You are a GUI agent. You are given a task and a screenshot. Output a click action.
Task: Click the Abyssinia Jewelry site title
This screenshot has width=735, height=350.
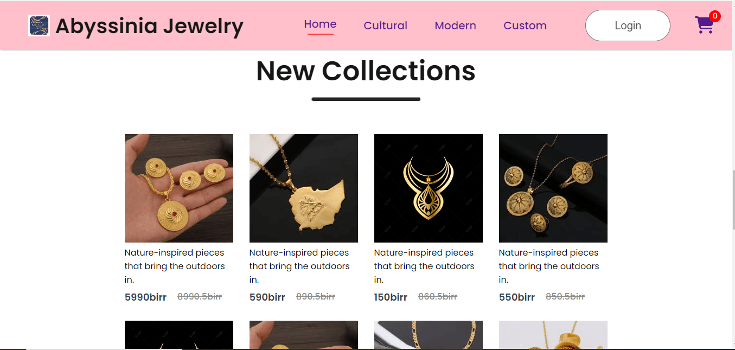coord(149,26)
